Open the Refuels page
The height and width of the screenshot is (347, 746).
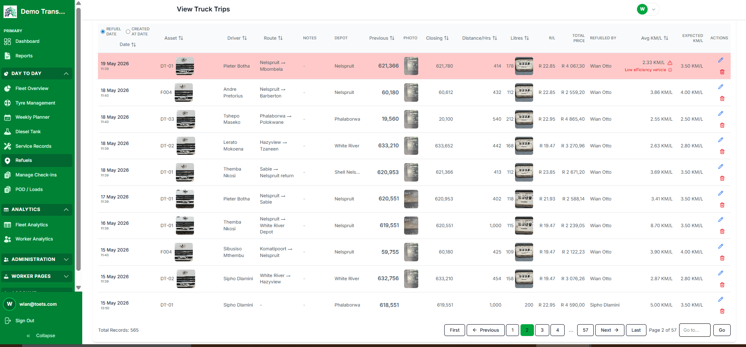(37, 160)
